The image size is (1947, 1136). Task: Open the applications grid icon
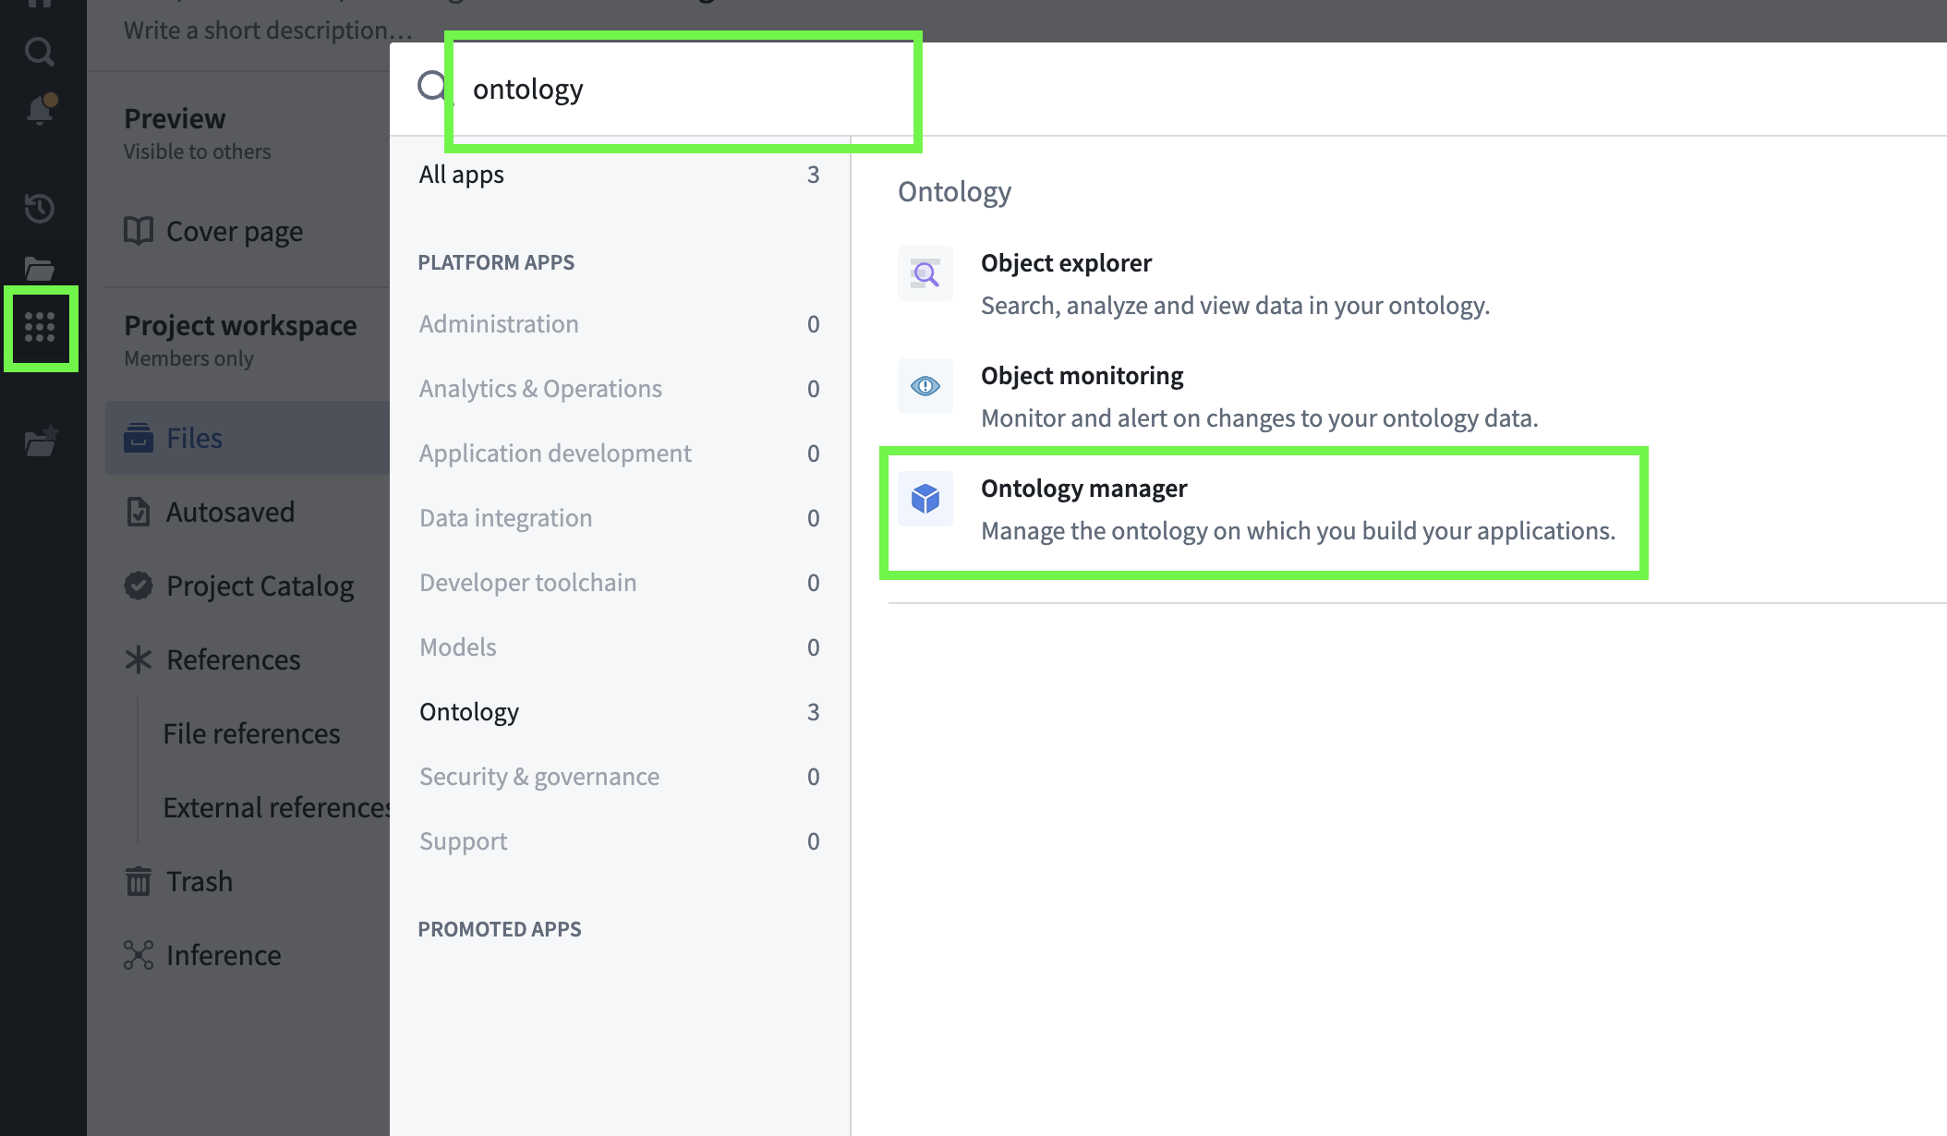tap(40, 328)
